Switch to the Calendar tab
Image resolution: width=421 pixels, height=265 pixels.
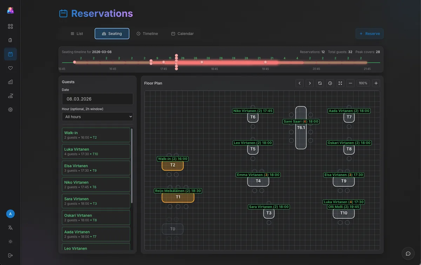(182, 34)
